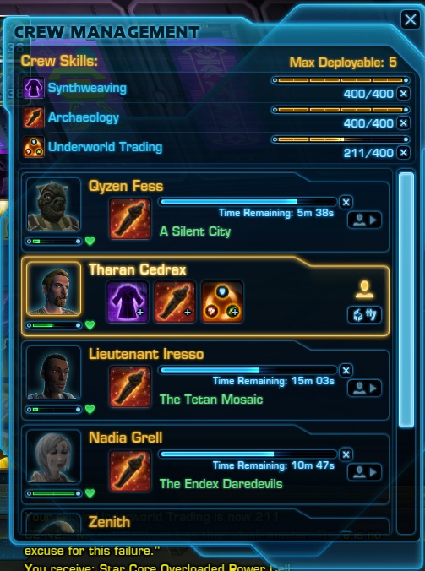
Task: Click the Underworld Trading crew skill icon
Action: pos(34,147)
